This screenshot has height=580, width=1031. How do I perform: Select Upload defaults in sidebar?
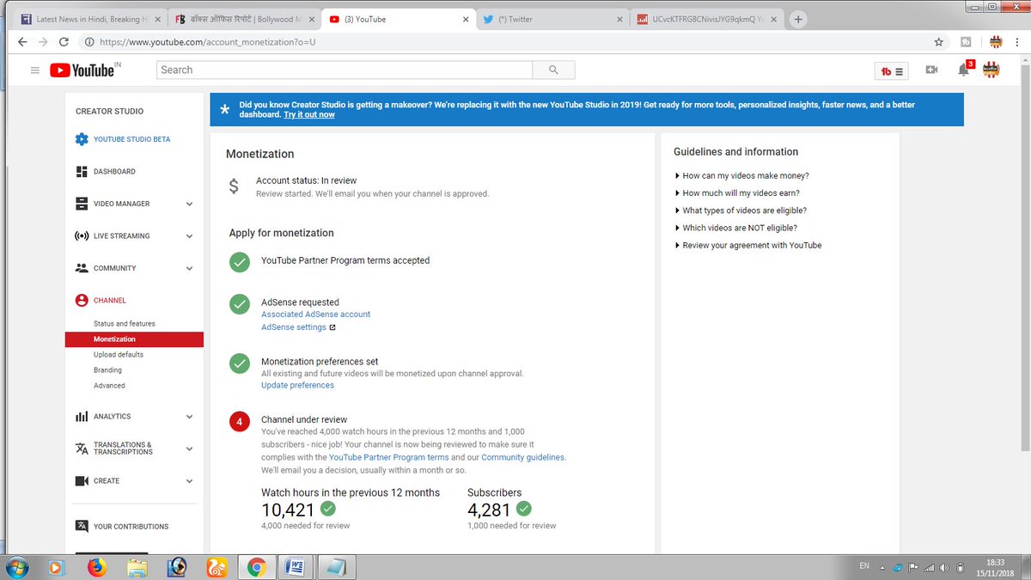coord(119,355)
